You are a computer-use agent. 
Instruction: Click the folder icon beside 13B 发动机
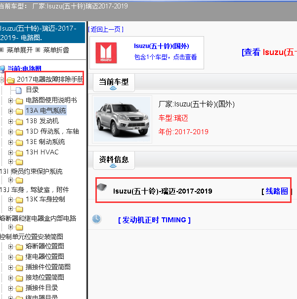[x=19, y=121]
